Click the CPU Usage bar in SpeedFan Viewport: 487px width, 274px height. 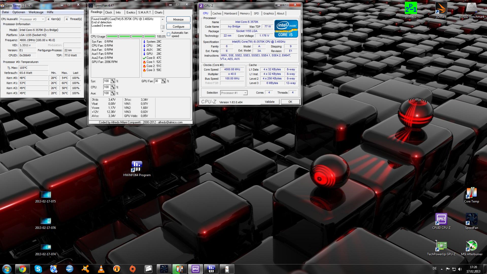(131, 37)
